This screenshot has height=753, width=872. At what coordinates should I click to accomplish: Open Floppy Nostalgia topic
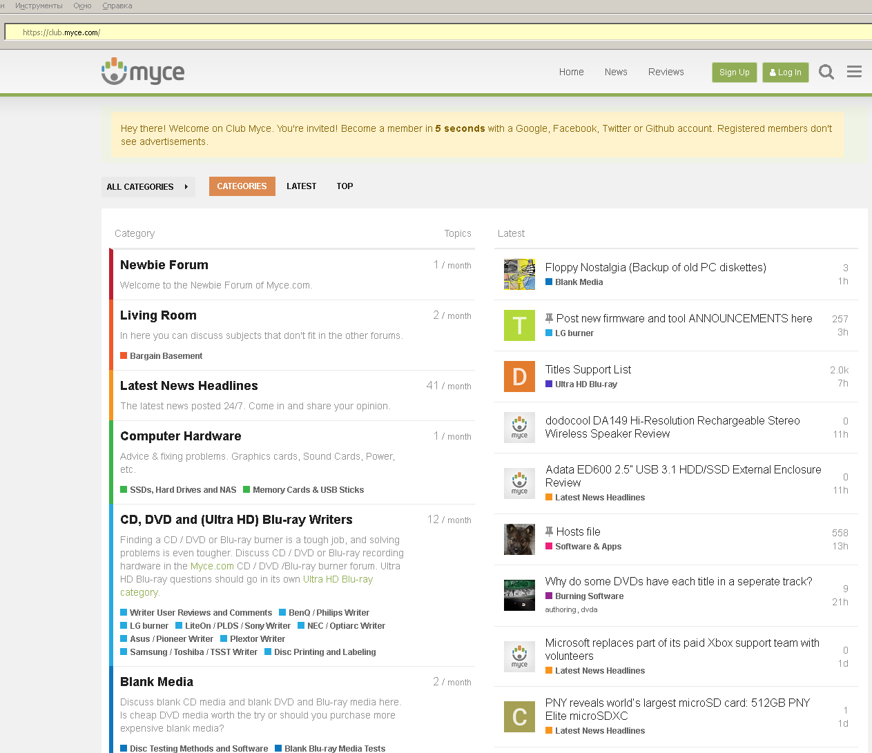(655, 268)
